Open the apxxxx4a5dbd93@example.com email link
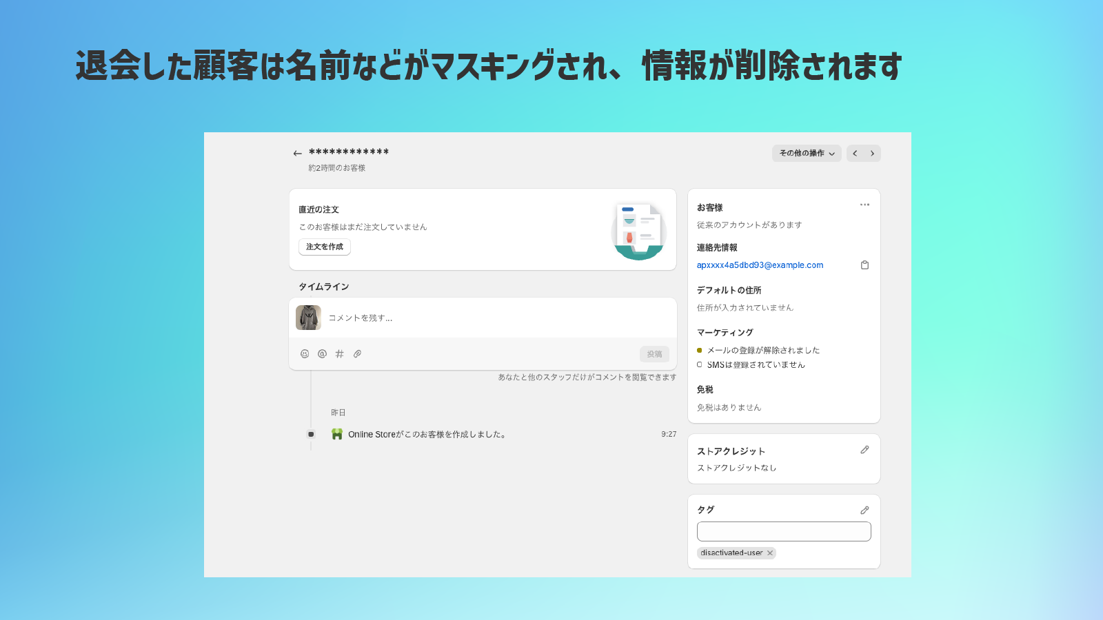The height and width of the screenshot is (620, 1103). point(760,265)
